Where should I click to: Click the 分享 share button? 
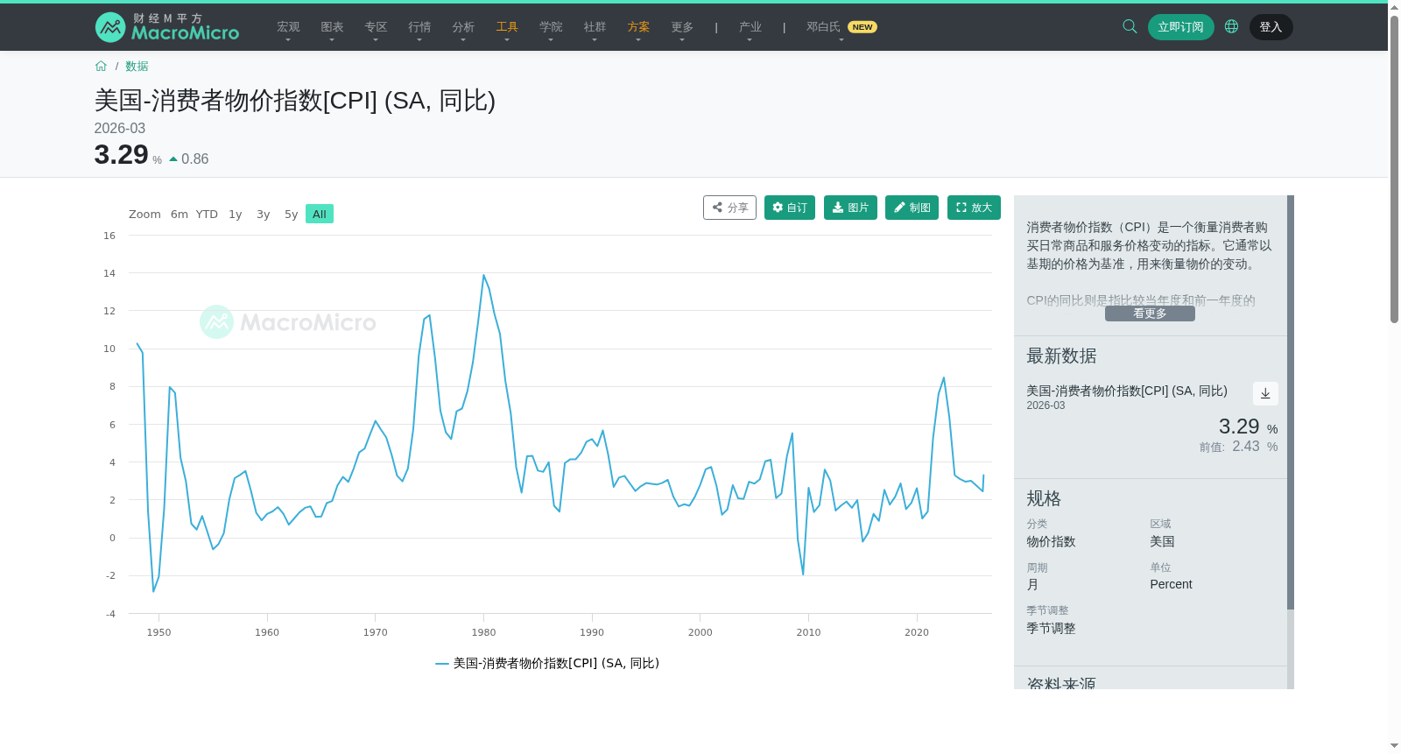[729, 208]
